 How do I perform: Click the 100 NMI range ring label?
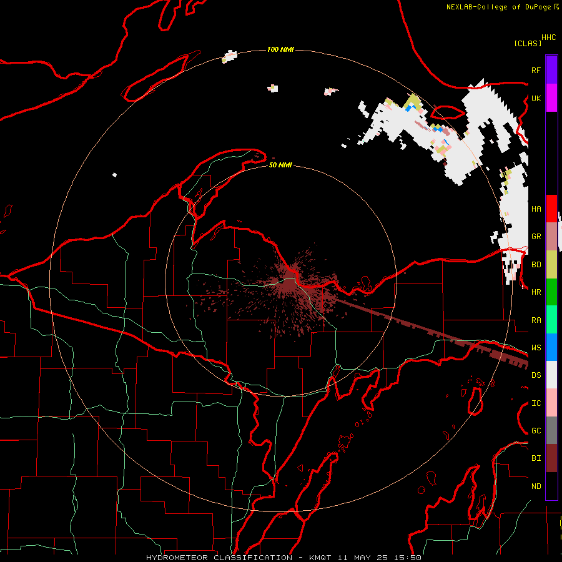pyautogui.click(x=280, y=49)
